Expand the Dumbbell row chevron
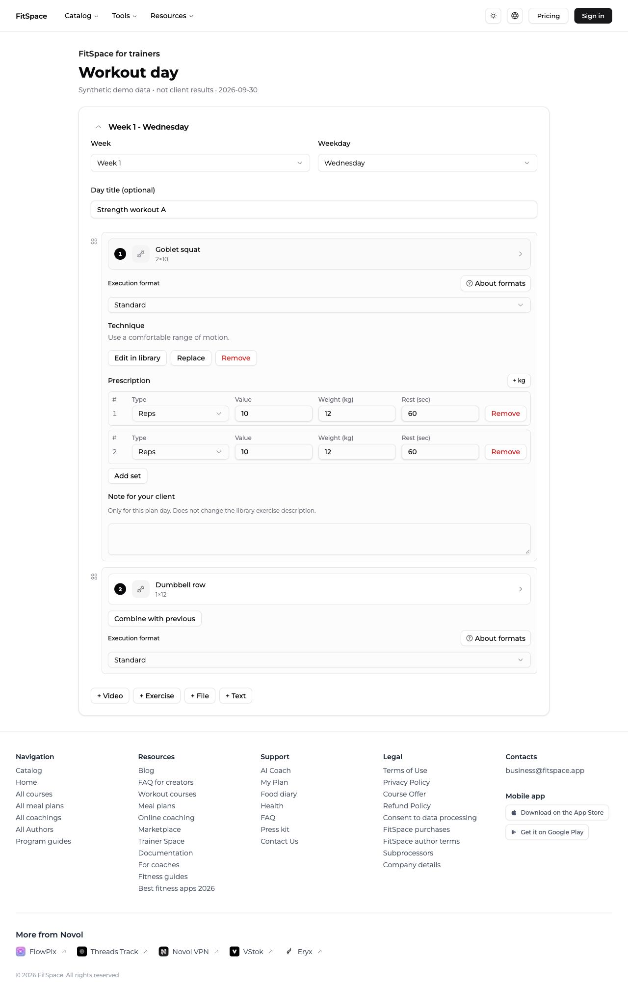Screen dimensions: 628x991 point(521,589)
